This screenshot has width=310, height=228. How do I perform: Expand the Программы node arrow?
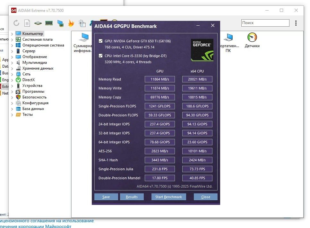(x=12, y=92)
